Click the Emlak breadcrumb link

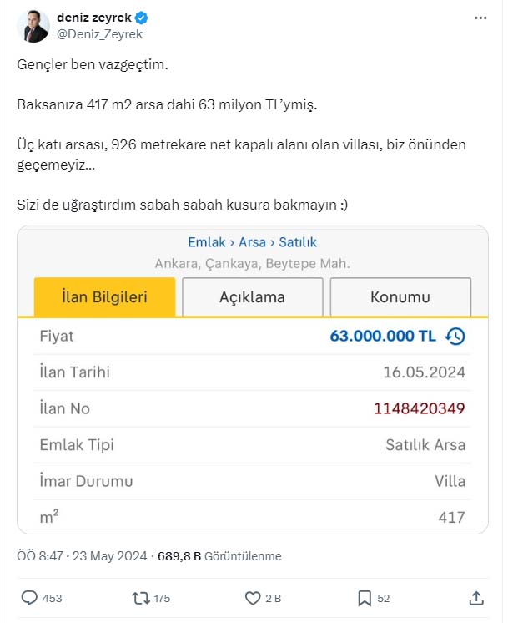pyautogui.click(x=206, y=242)
